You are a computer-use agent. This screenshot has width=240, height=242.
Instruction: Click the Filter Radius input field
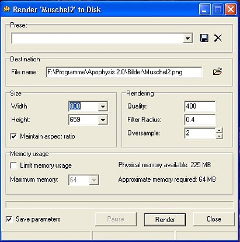coord(200,120)
